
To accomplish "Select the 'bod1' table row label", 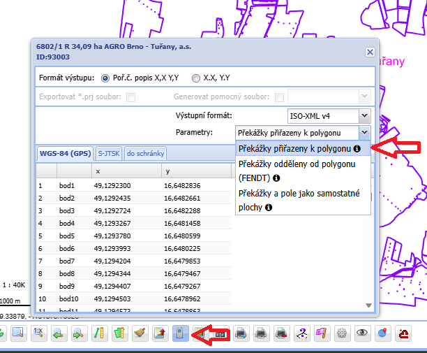I will pos(67,186).
